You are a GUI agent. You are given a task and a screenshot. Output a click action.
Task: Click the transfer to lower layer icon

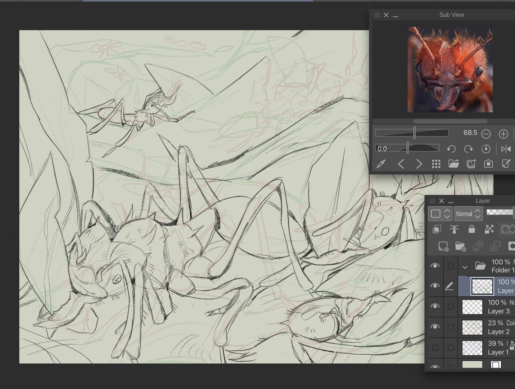(x=478, y=246)
